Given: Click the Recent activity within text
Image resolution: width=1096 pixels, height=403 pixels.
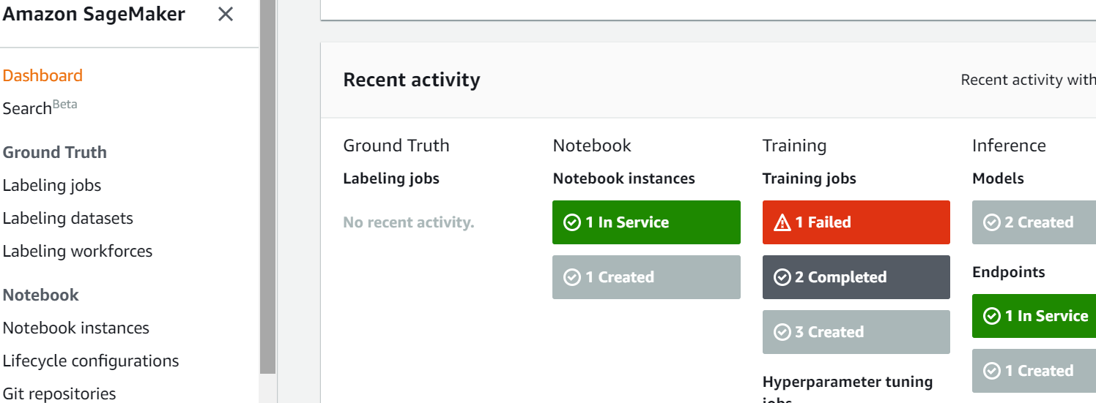Looking at the screenshot, I should 1028,80.
